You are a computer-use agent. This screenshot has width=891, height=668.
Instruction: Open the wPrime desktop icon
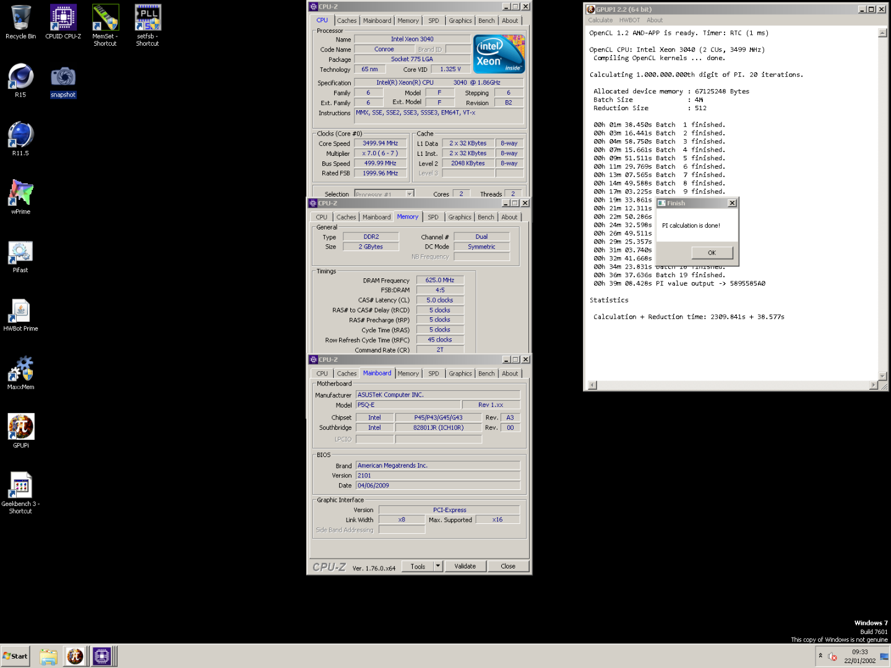tap(20, 197)
